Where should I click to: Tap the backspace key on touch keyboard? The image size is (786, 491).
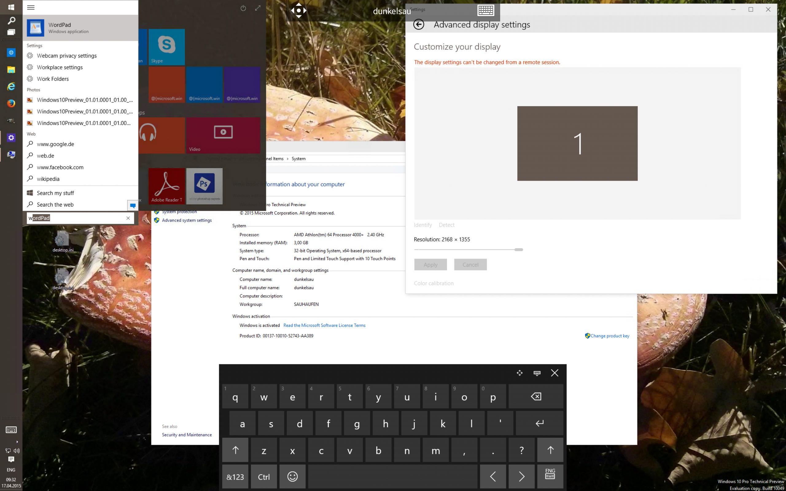535,396
